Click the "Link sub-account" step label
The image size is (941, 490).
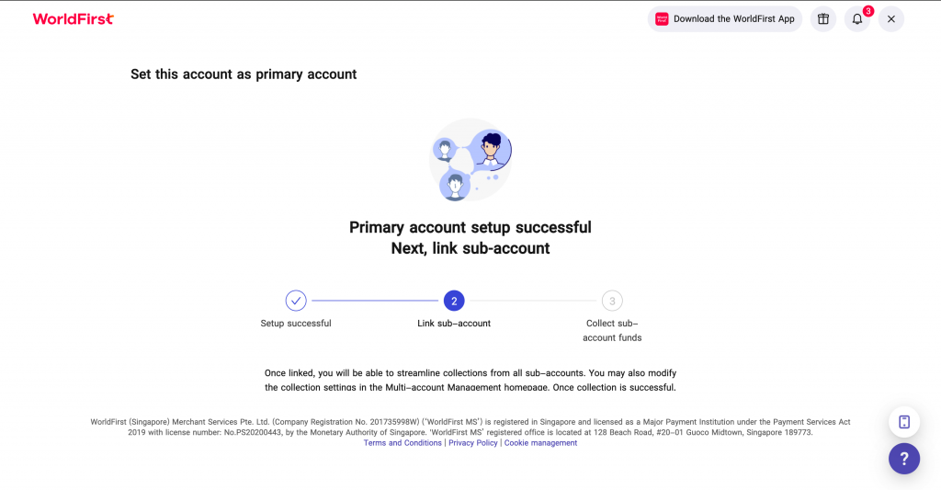pos(454,324)
